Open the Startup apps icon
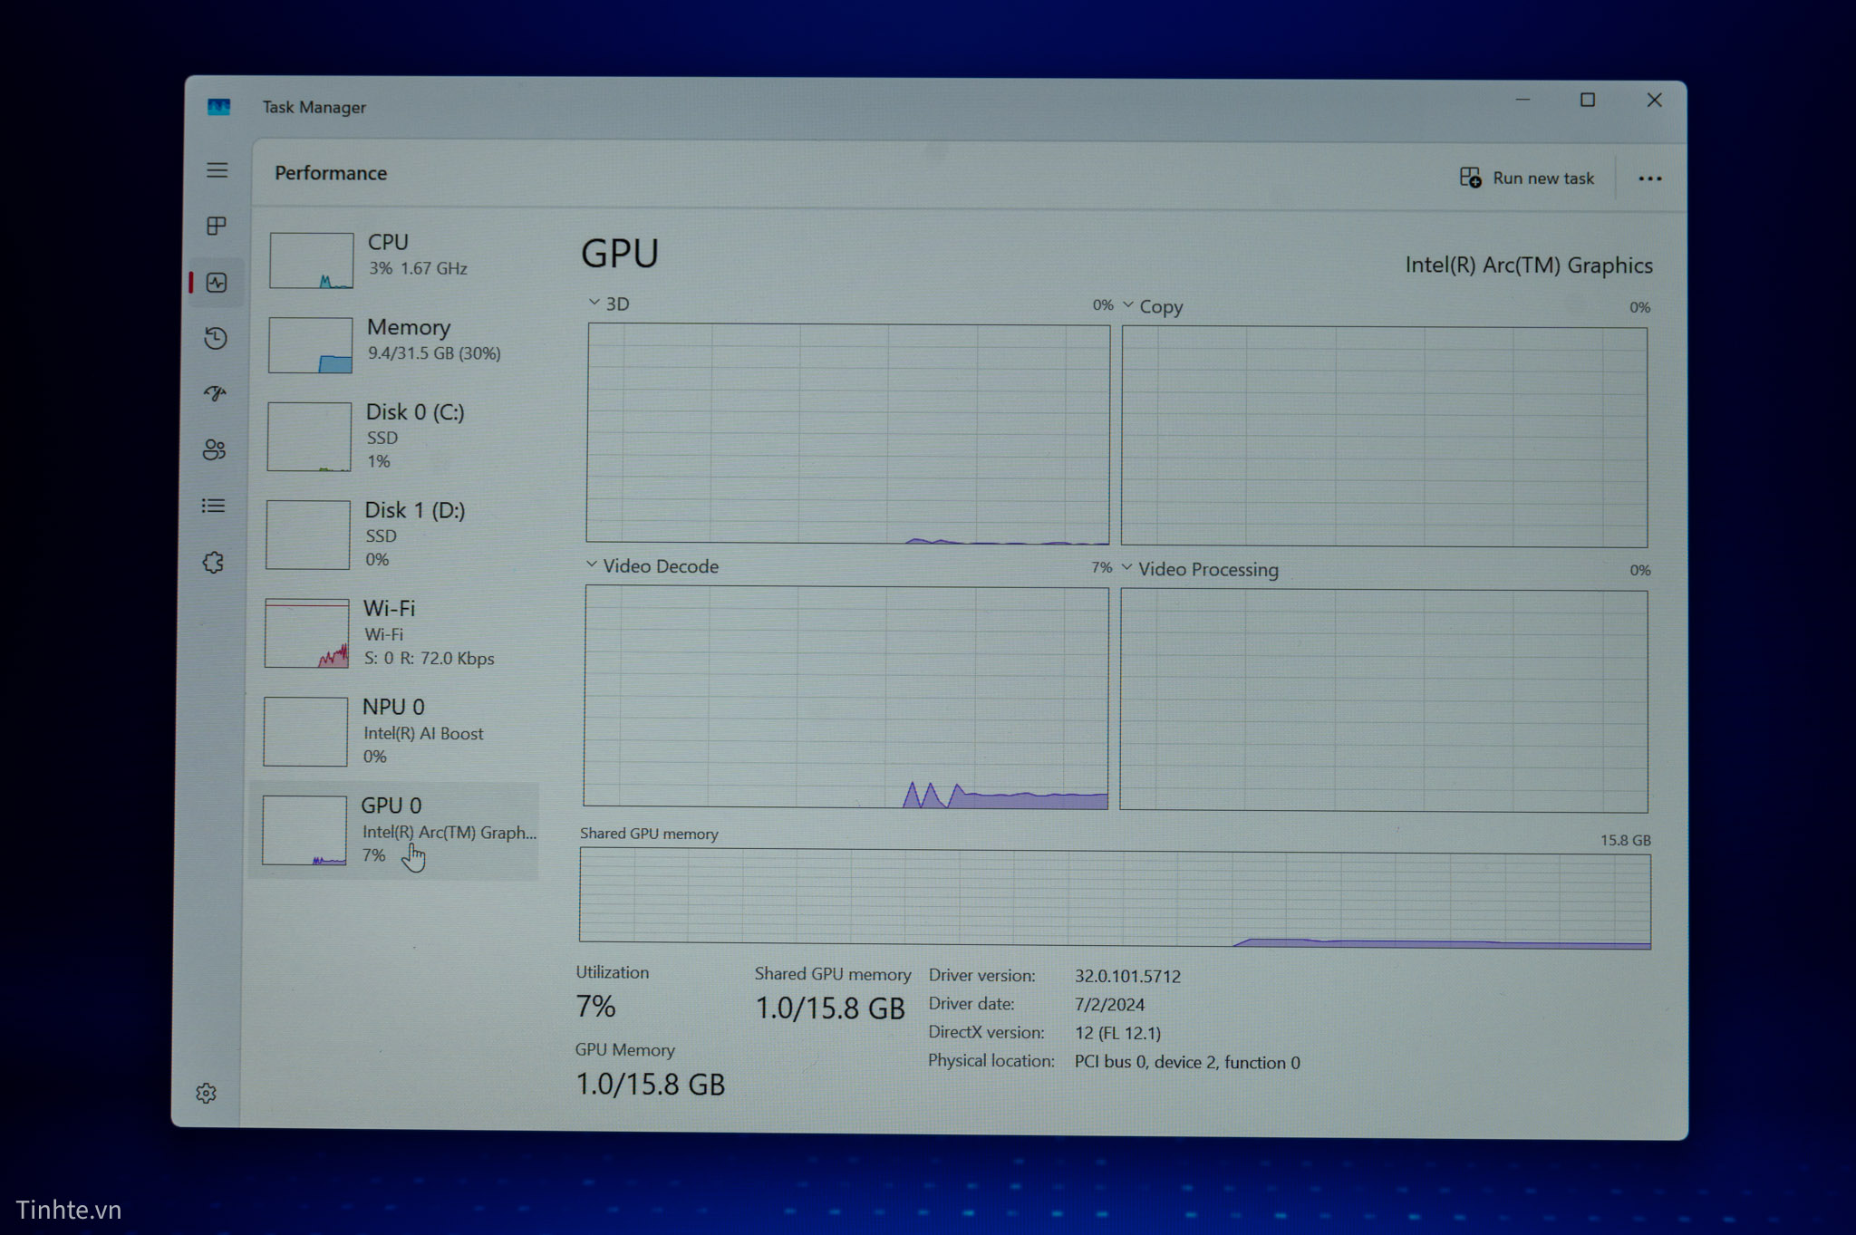 (x=215, y=393)
